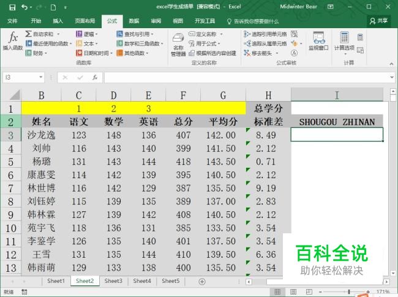Switch to the Developer tab
398x297 pixels.
[x=205, y=21]
